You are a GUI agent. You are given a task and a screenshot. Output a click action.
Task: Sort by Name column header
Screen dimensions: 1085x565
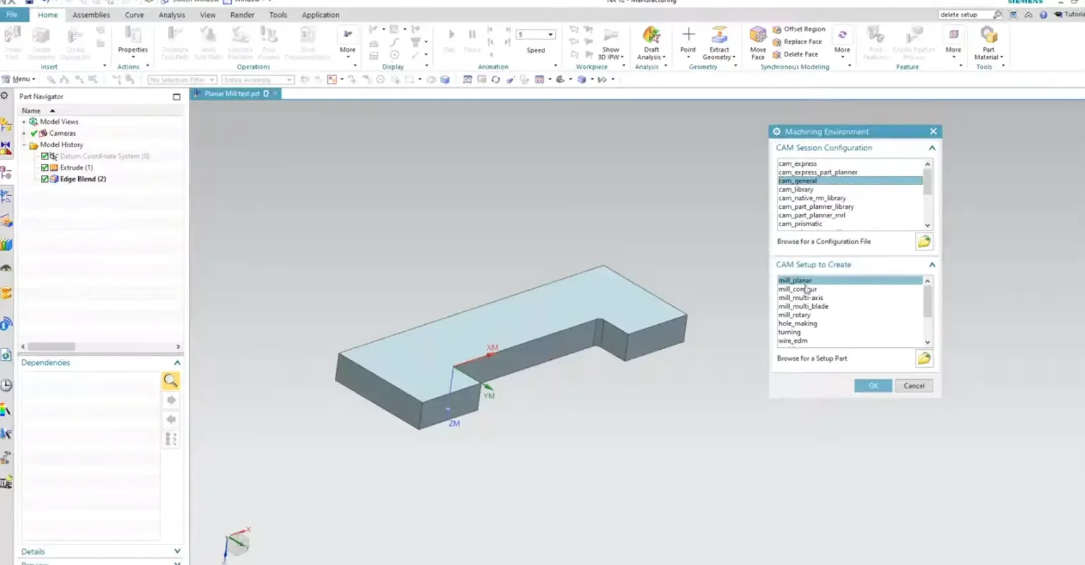coord(31,111)
